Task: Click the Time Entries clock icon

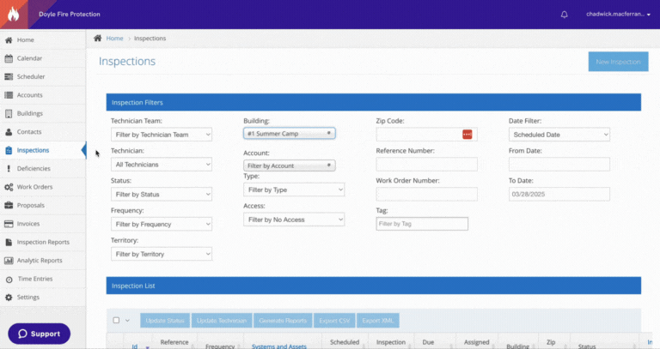Action: click(x=9, y=280)
